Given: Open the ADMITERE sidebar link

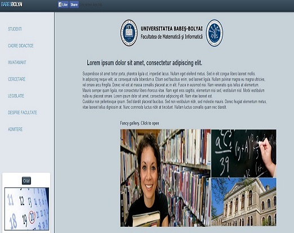Looking at the screenshot, I should pos(15,129).
